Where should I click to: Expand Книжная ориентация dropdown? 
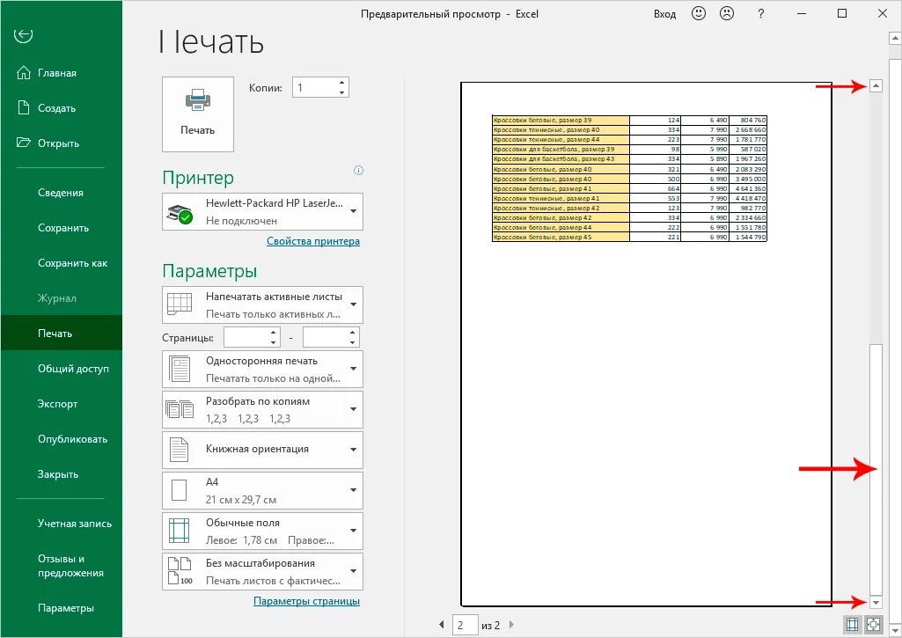(x=263, y=450)
